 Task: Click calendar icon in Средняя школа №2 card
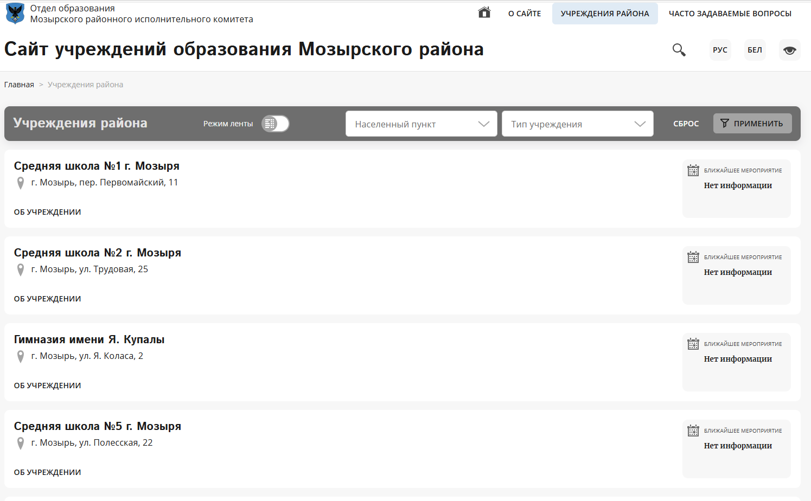[x=693, y=257]
